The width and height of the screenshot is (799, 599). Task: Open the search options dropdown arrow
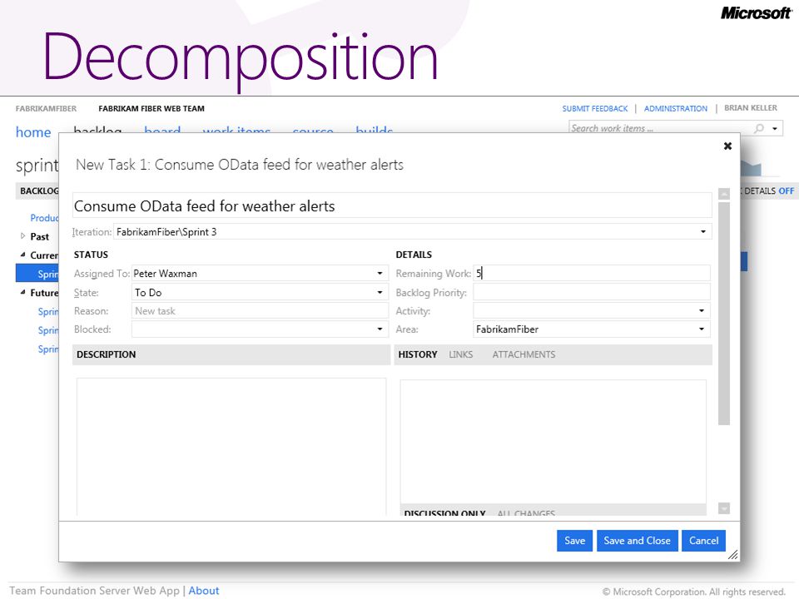pyautogui.click(x=775, y=128)
